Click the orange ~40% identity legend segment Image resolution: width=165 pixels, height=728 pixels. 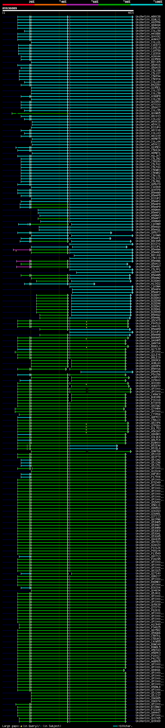click(x=51, y=5)
